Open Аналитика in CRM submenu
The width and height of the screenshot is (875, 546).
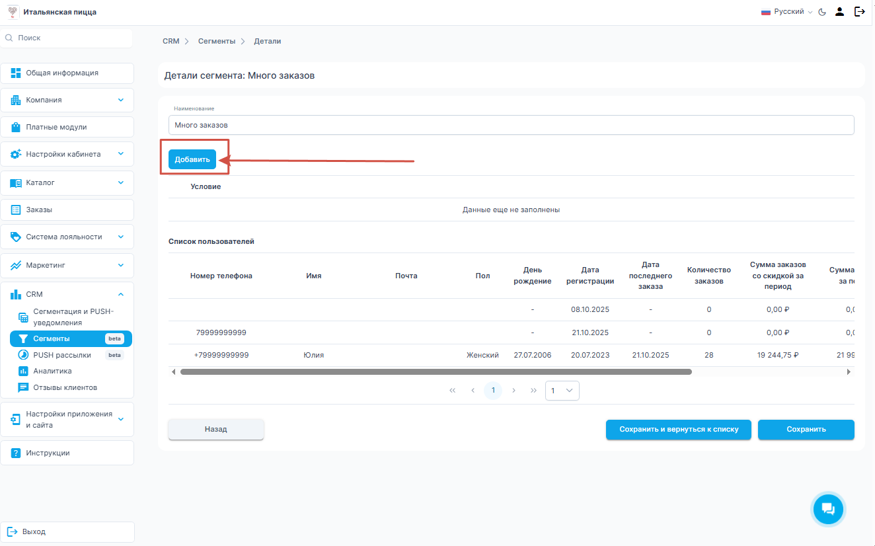pyautogui.click(x=52, y=371)
